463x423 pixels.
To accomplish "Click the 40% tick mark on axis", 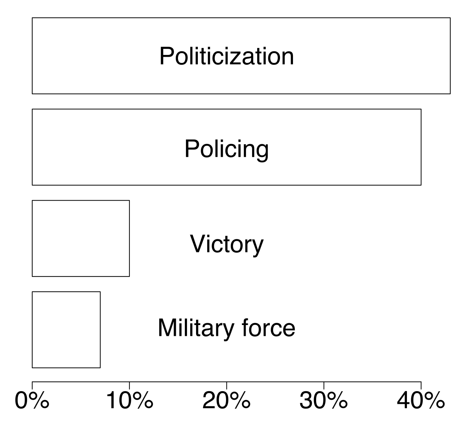I will (421, 385).
